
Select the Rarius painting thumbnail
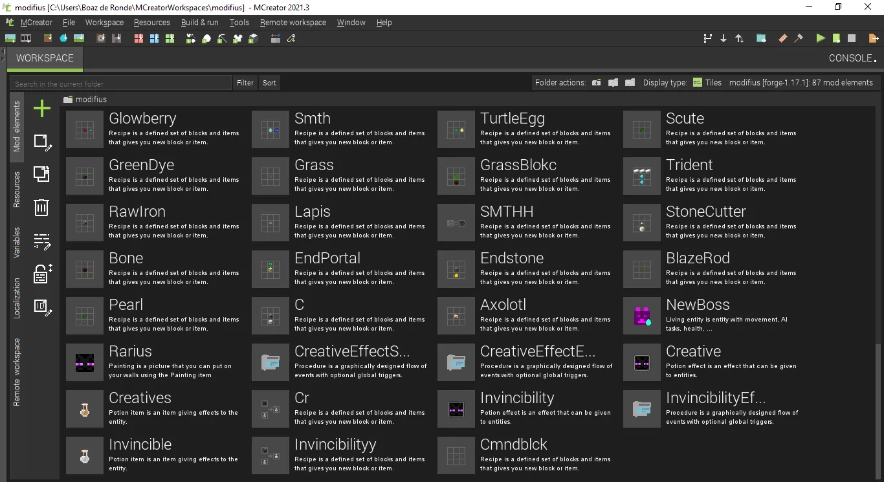(85, 362)
